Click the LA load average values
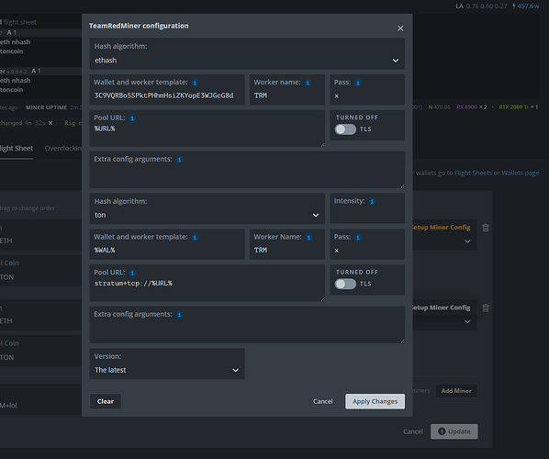 point(481,6)
